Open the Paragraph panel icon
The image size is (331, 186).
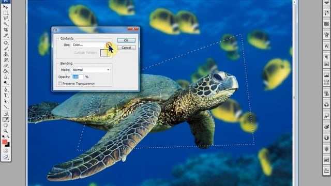[x=326, y=57]
